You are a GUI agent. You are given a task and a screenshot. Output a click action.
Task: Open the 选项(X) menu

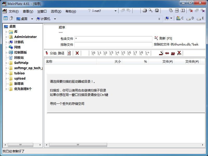point(56,11)
